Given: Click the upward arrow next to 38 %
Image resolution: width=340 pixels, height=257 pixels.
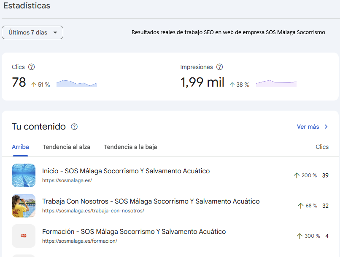Looking at the screenshot, I should pos(232,85).
